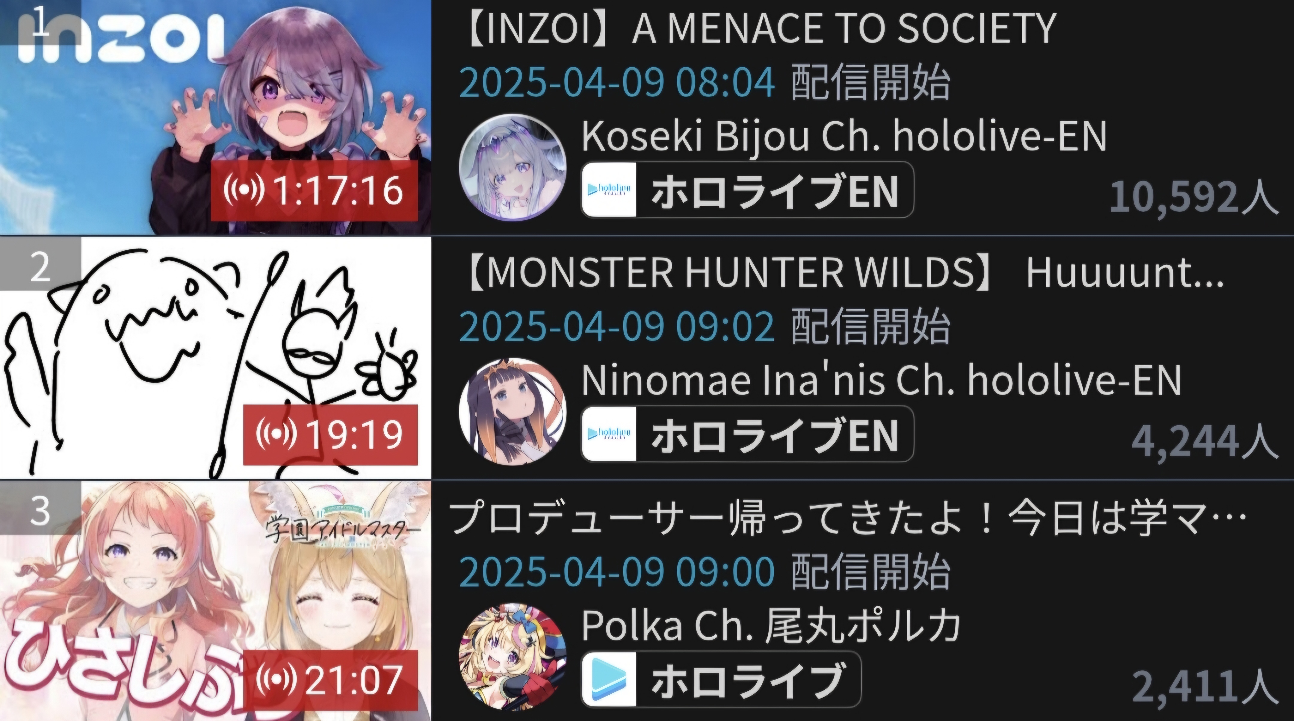The width and height of the screenshot is (1294, 721).
Task: Open Koseki Bijou's channel avatar
Action: 513,167
